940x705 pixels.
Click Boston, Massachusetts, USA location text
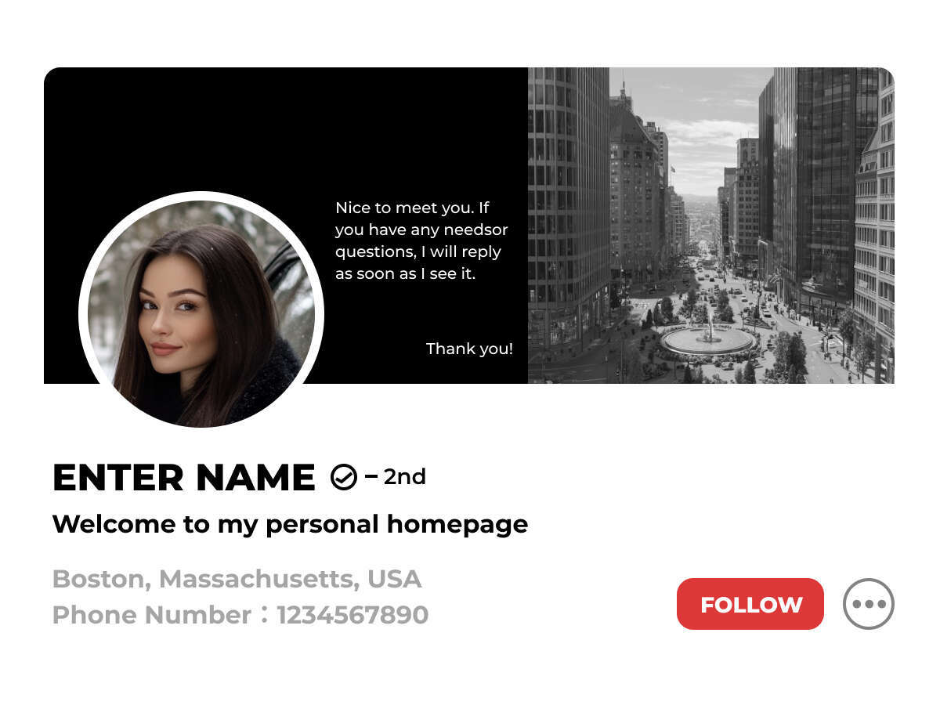[x=237, y=579]
